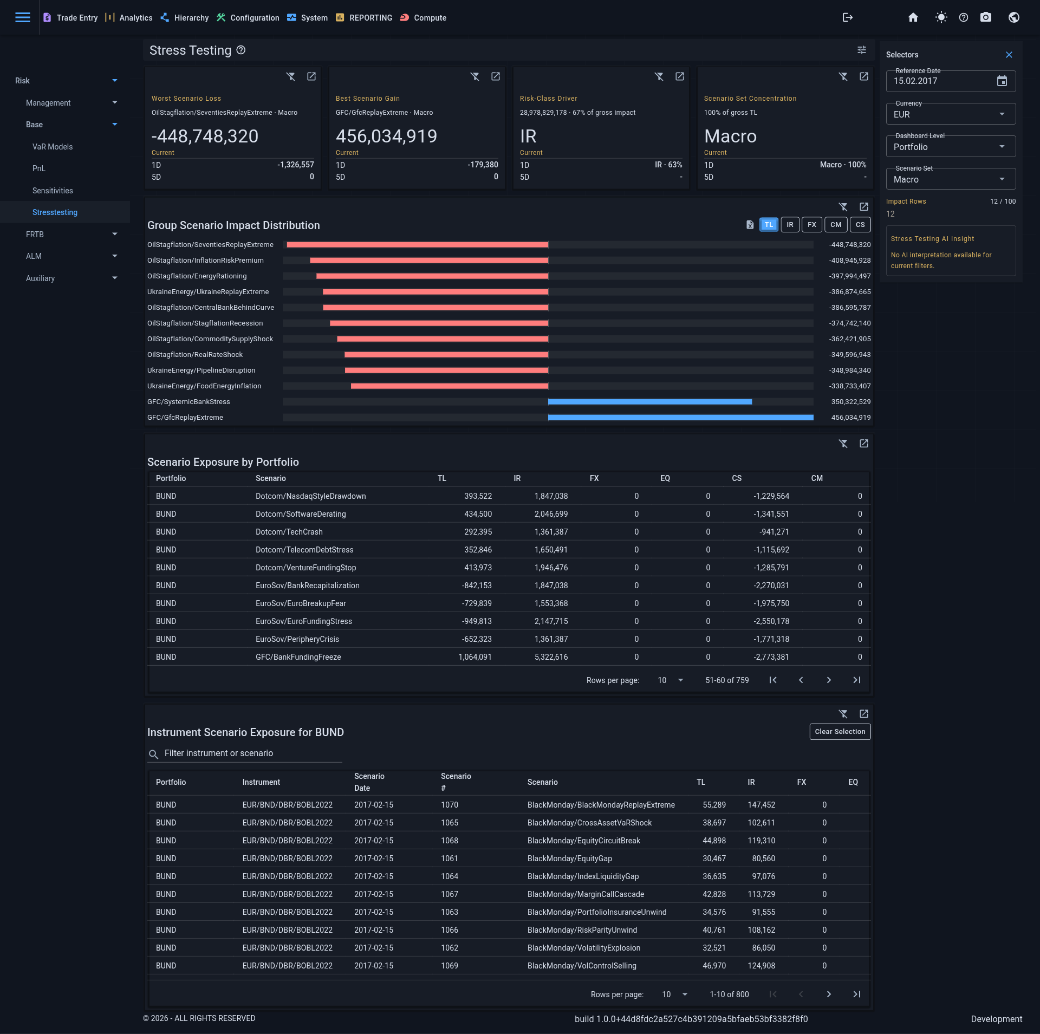Screen dimensions: 1040x1034
Task: Open the System menu
Action: point(308,18)
